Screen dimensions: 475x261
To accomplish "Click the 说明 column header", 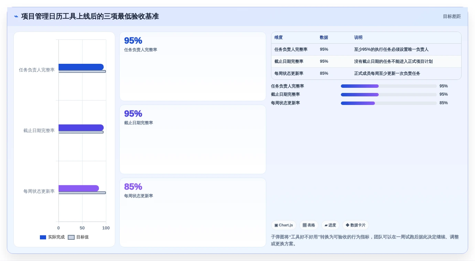I will pyautogui.click(x=358, y=37).
